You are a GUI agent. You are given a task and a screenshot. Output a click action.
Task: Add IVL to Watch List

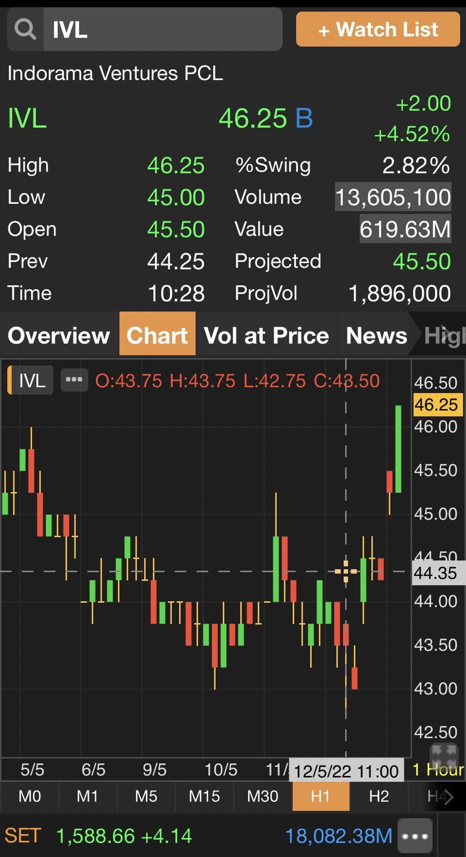point(378,30)
